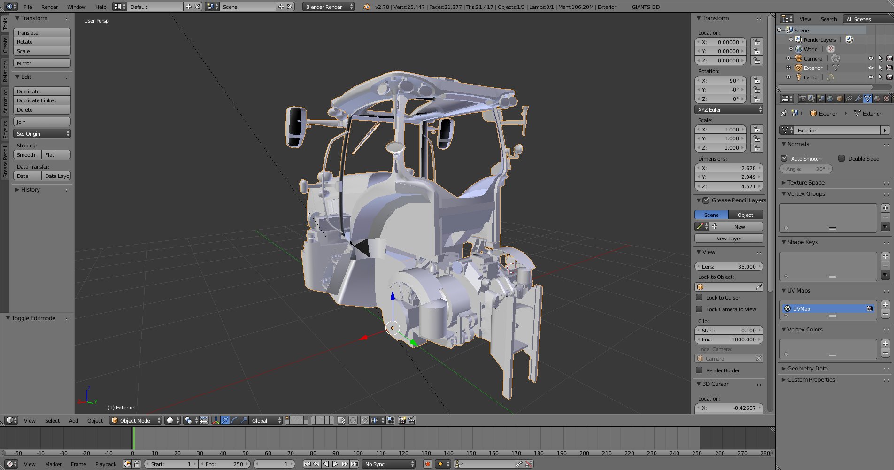Hide the Lamp object in outliner
Screen dimensions: 894x470
(x=871, y=77)
